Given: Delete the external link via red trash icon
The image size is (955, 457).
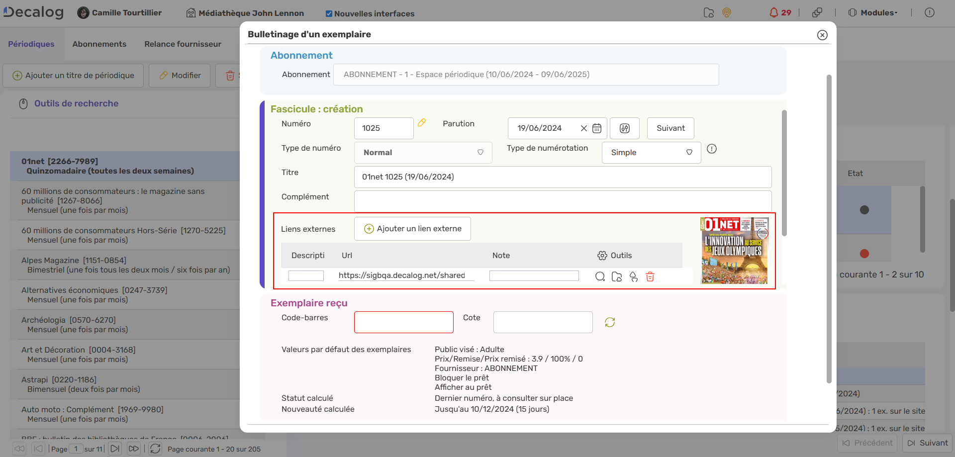Looking at the screenshot, I should 650,276.
